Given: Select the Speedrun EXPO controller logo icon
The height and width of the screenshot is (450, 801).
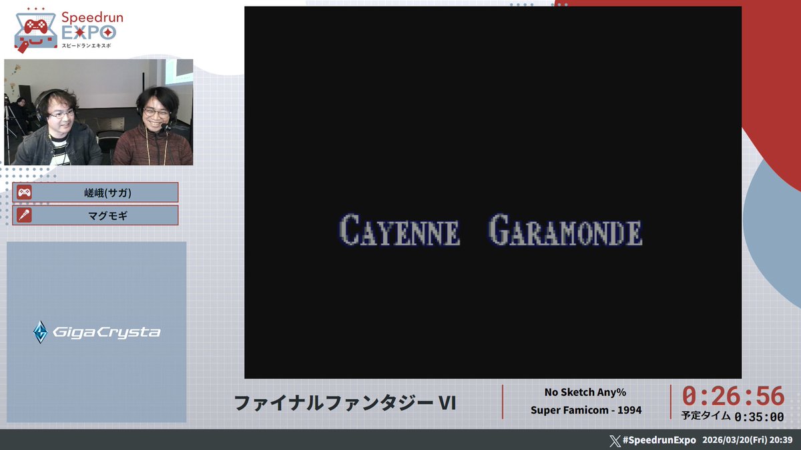Looking at the screenshot, I should pos(36,27).
